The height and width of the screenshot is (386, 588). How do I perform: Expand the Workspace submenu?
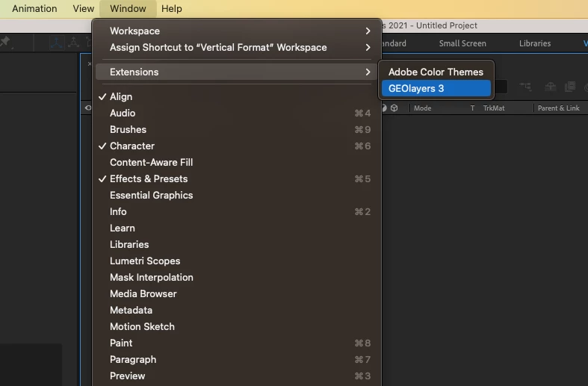point(236,31)
